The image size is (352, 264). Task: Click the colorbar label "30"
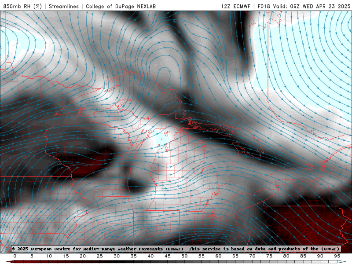[117, 256]
